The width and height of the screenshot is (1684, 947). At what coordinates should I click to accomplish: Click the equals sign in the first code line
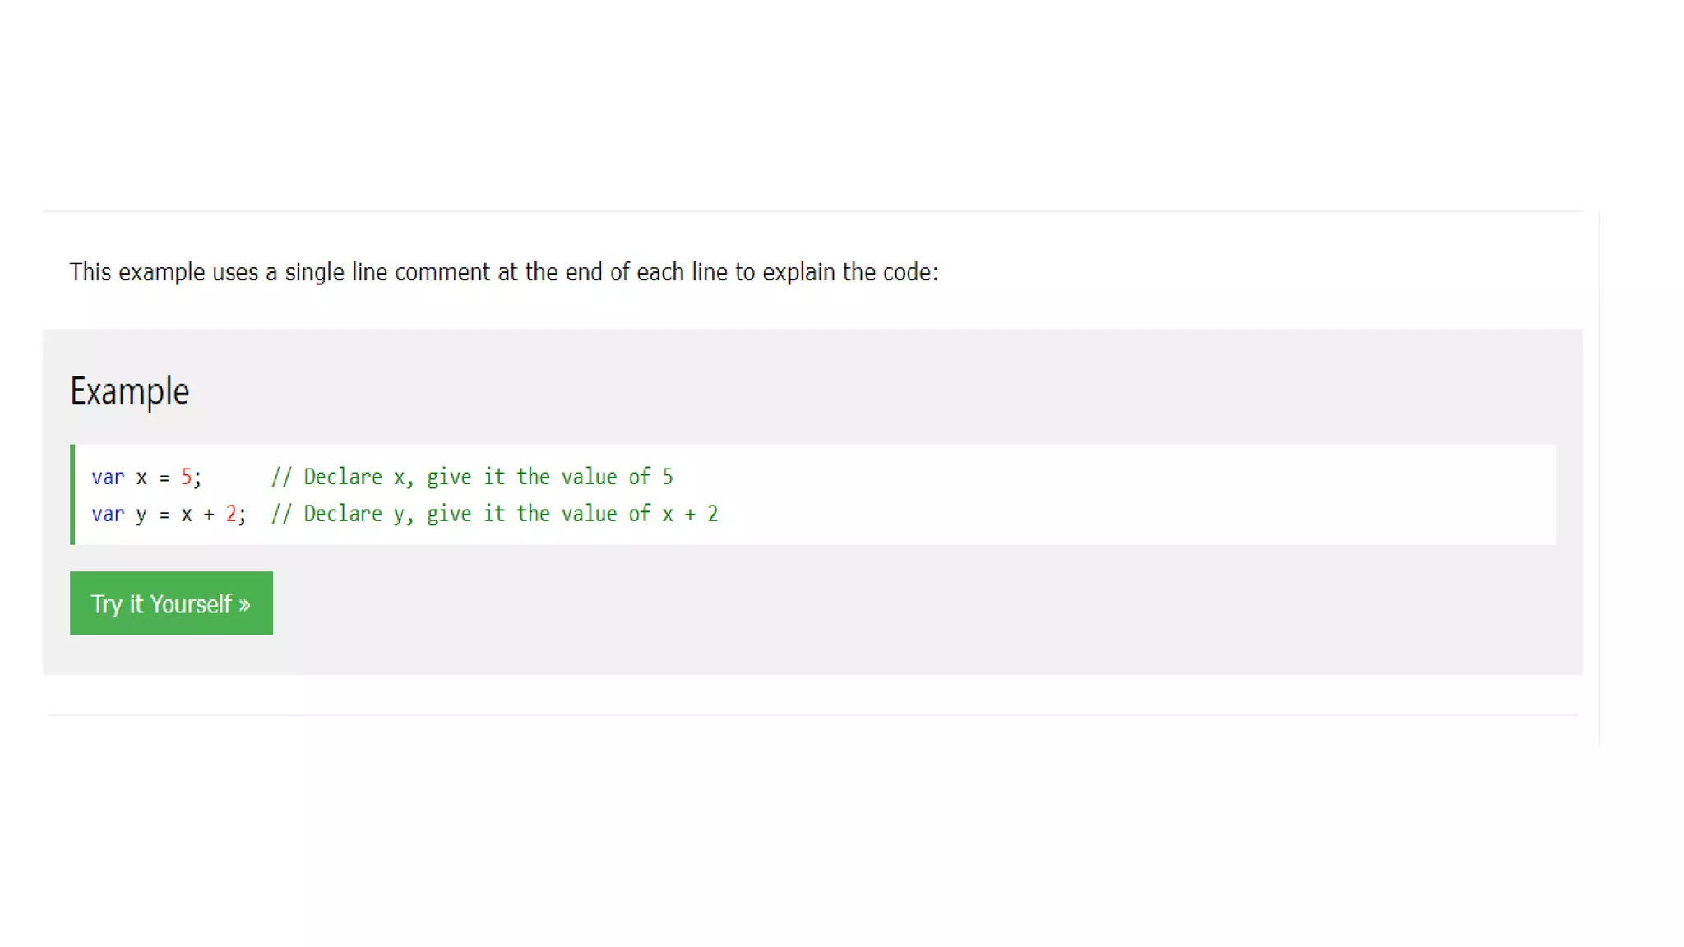point(164,478)
